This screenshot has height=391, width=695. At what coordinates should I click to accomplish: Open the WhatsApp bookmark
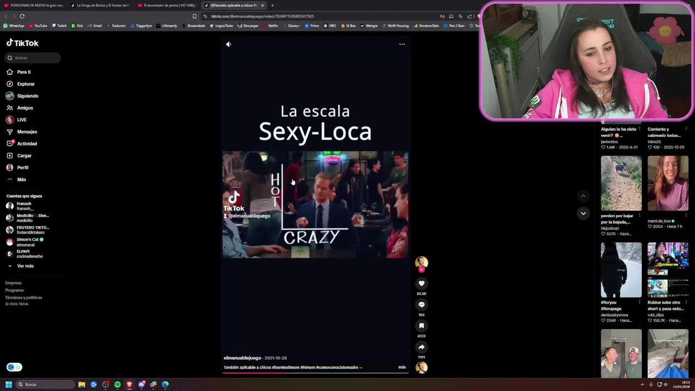click(14, 26)
